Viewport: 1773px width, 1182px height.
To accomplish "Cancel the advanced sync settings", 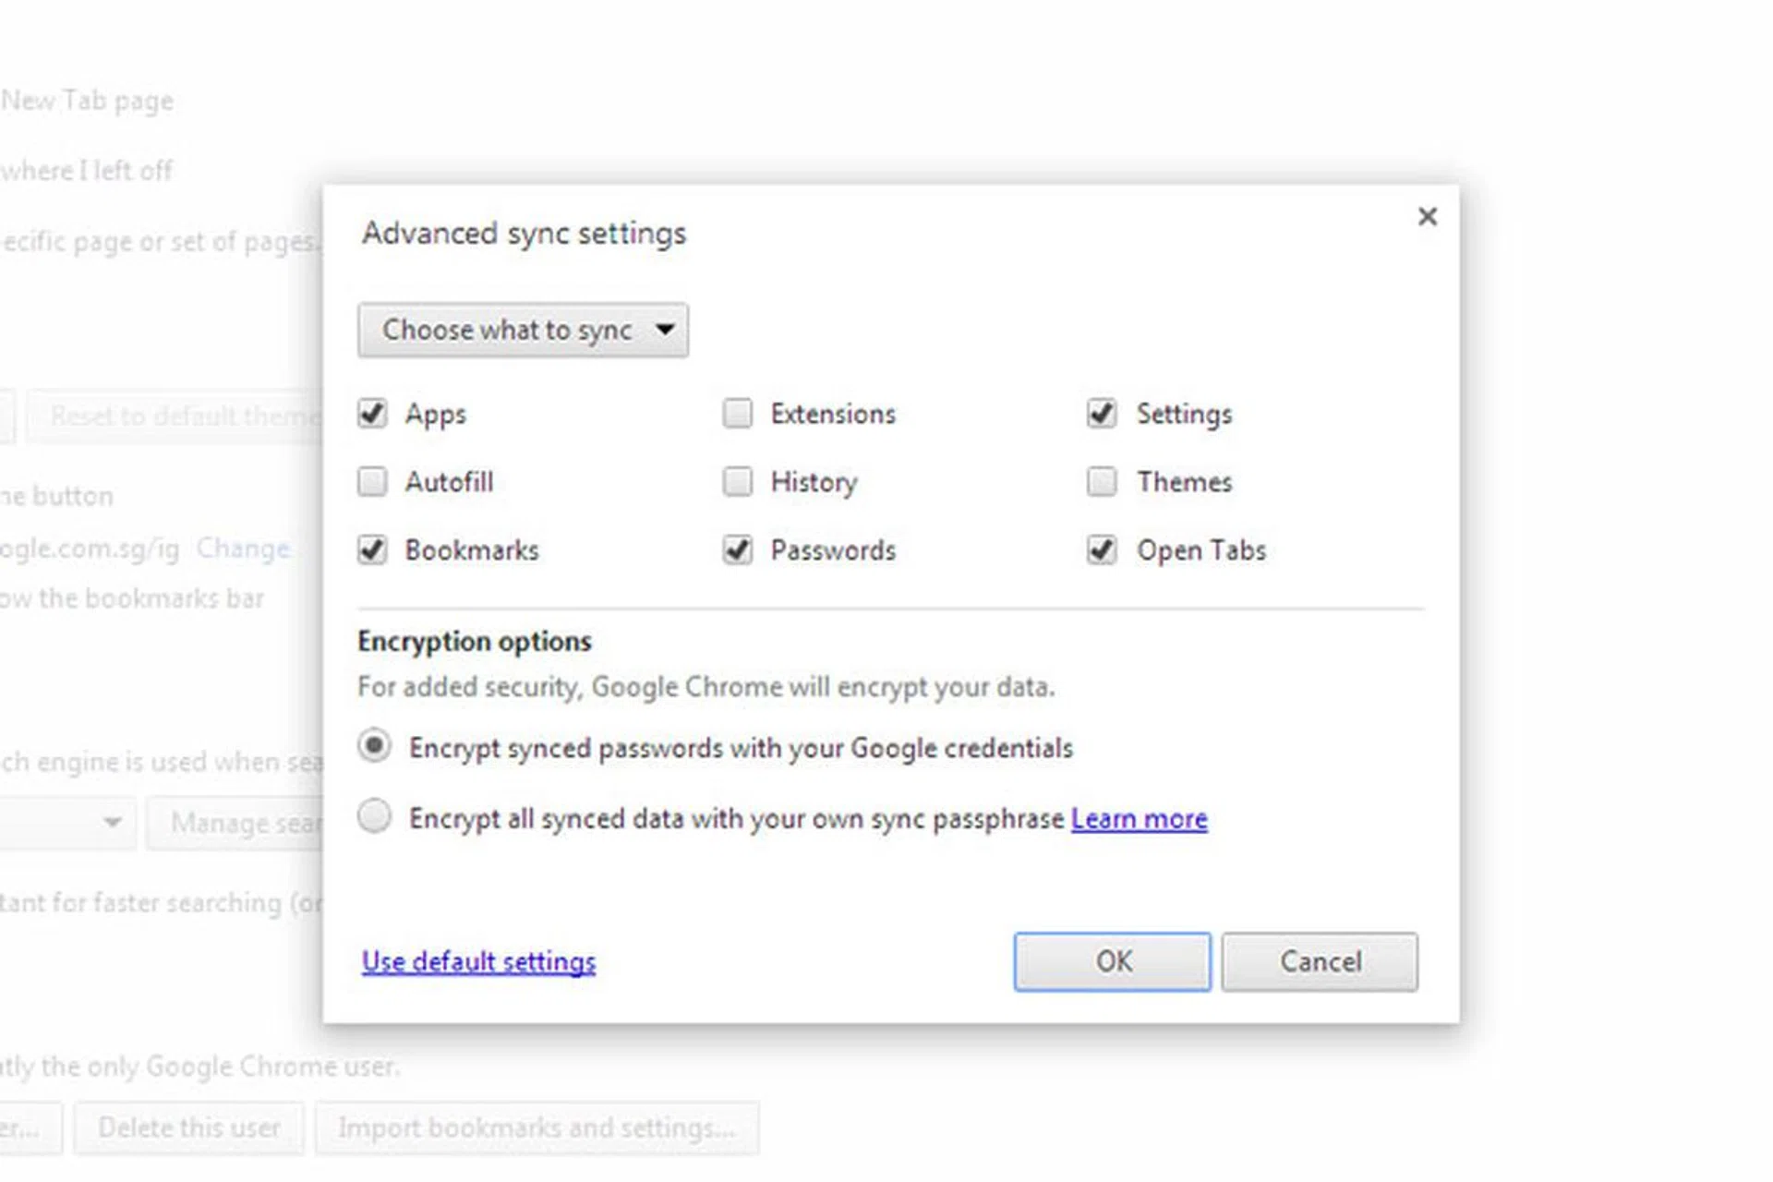I will [1320, 961].
